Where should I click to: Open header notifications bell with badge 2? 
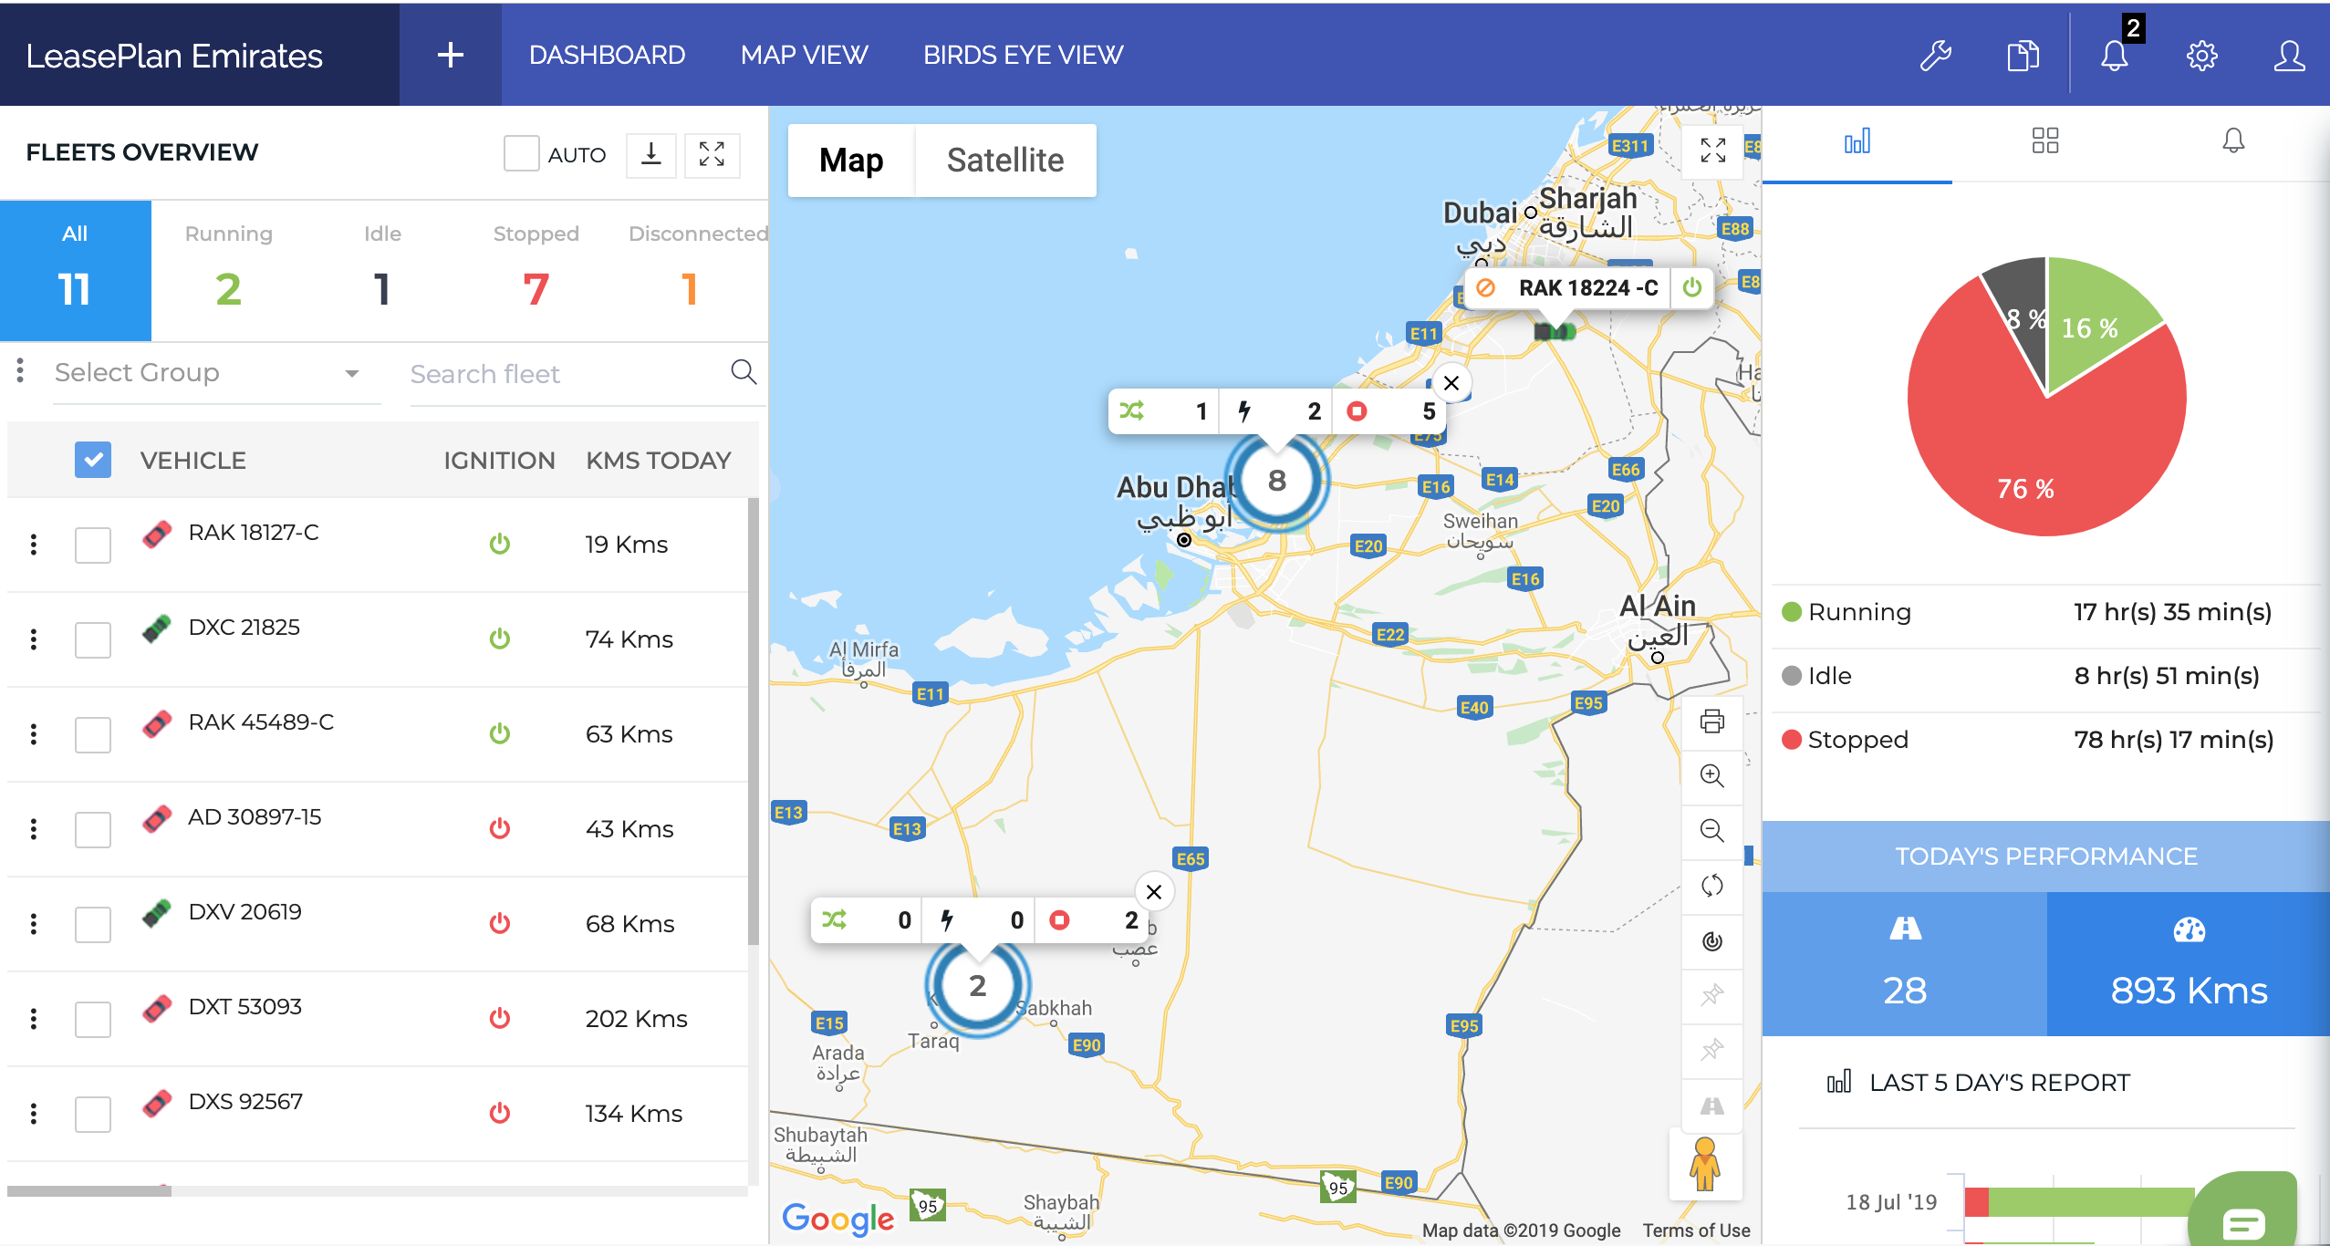(x=2116, y=55)
